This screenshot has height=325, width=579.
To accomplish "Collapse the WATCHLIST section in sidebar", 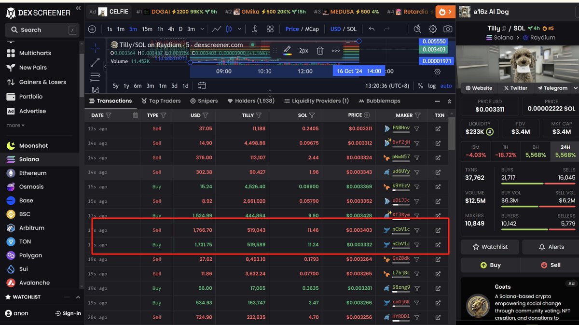I will tap(78, 297).
